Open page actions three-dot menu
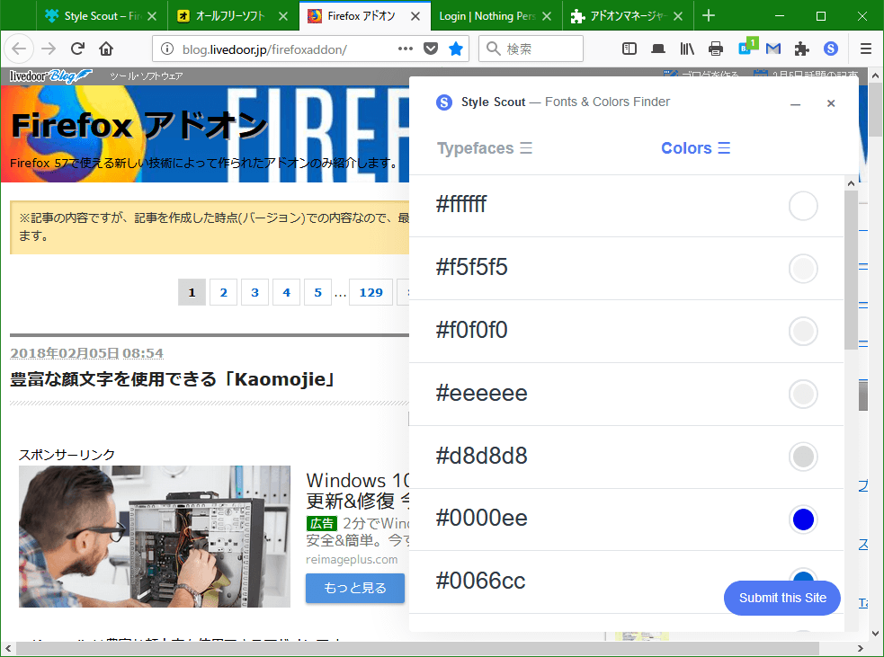 pos(406,49)
